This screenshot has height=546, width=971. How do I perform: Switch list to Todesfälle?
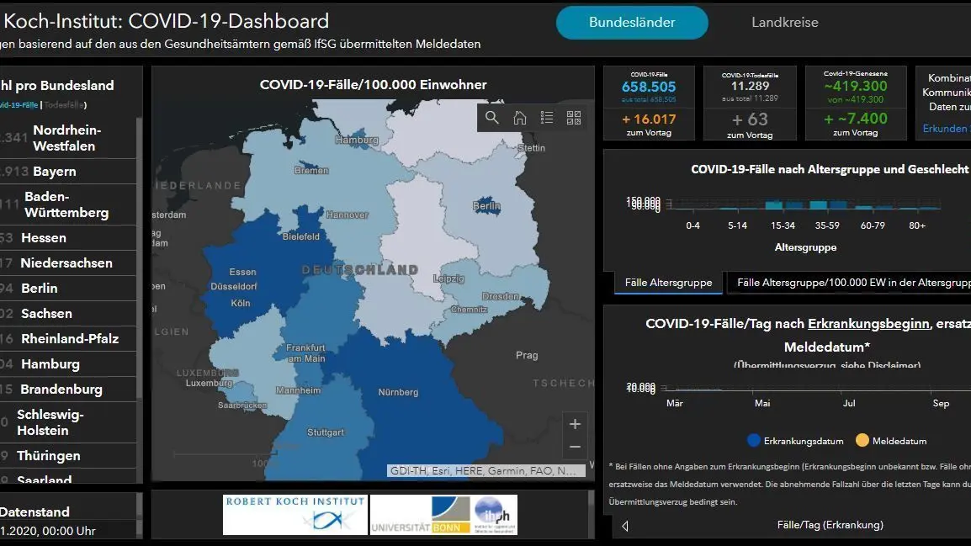pos(64,104)
